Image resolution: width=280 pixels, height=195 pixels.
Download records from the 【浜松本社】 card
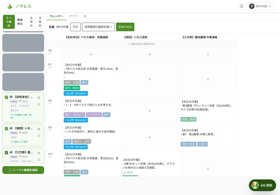coord(39,104)
